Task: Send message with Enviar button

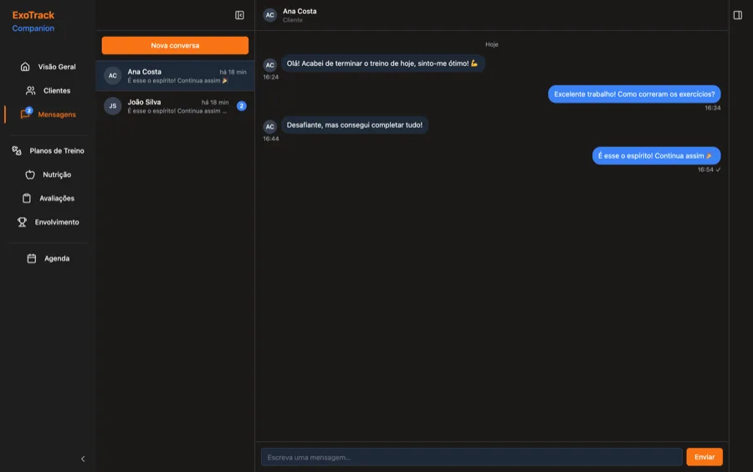Action: (704, 457)
